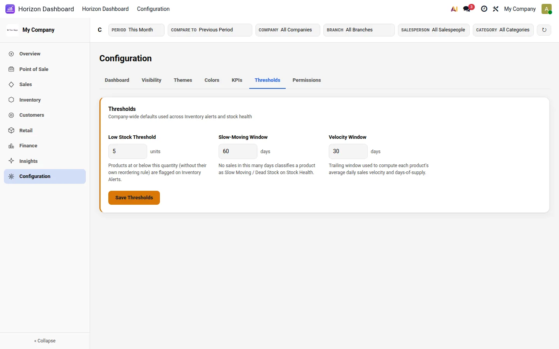Open the Company All Companies filter

[288, 30]
